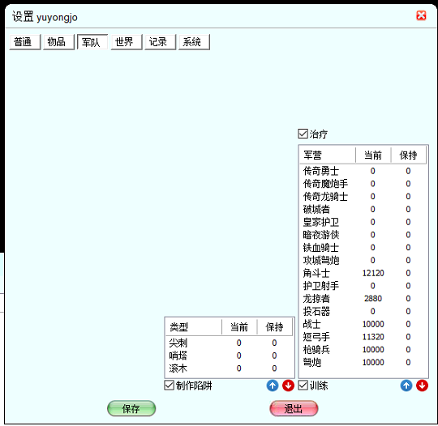Disable the 训练 checkbox
This screenshot has height=426, width=438.
pyautogui.click(x=303, y=386)
